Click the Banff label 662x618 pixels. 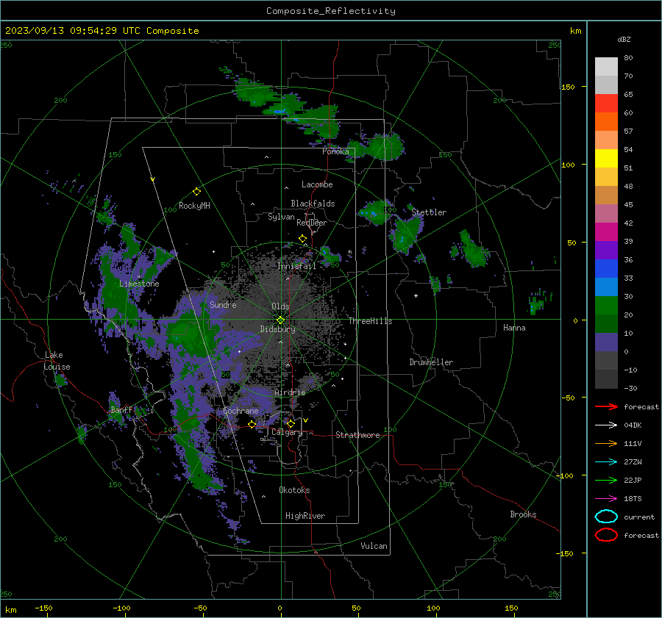121,410
